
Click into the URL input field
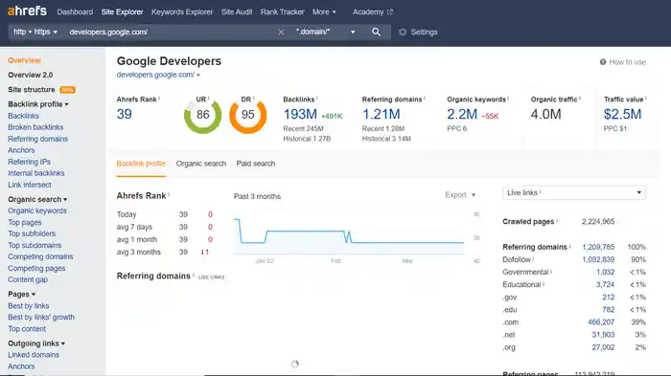171,32
